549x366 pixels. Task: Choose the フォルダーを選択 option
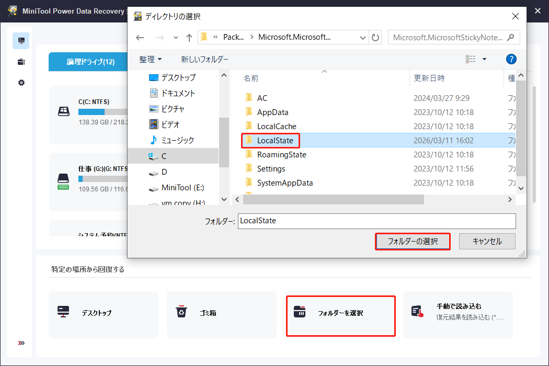point(341,316)
